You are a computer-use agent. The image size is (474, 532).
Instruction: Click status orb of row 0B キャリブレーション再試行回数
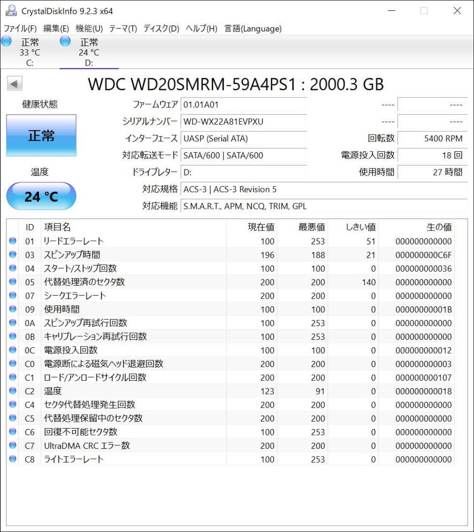[13, 336]
